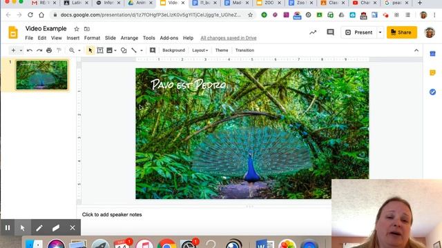Viewport: 442px width, 248px height.
Task: Open the Keep side panel icon
Action: coord(432,73)
